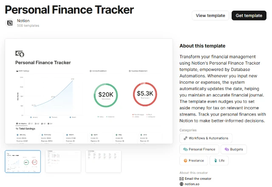
Task: Click the Life category icon
Action: 216,161
